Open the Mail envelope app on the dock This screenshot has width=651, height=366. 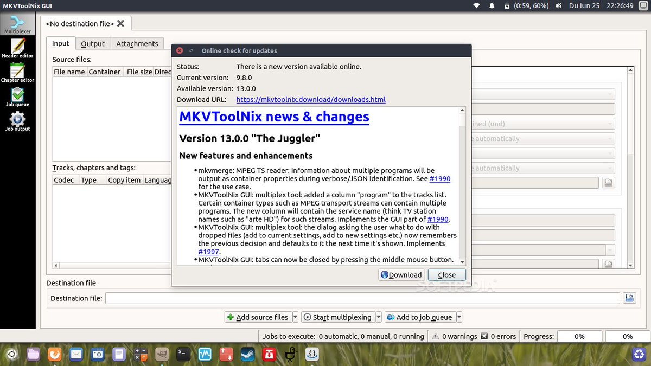tap(76, 355)
